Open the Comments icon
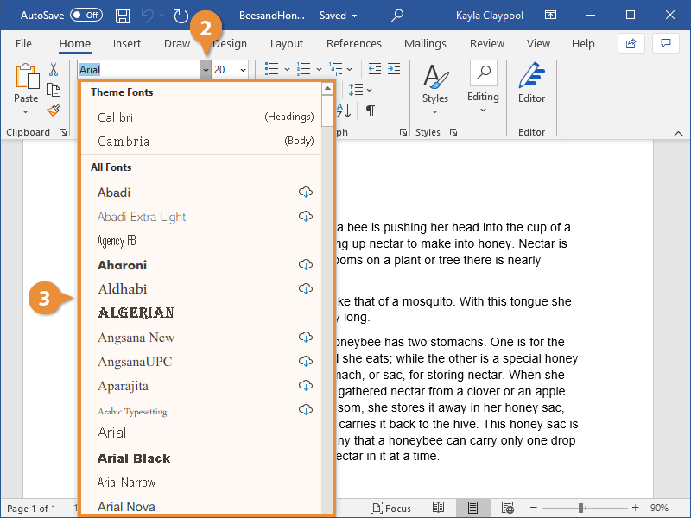Viewport: 691px width, 518px height. [x=665, y=43]
